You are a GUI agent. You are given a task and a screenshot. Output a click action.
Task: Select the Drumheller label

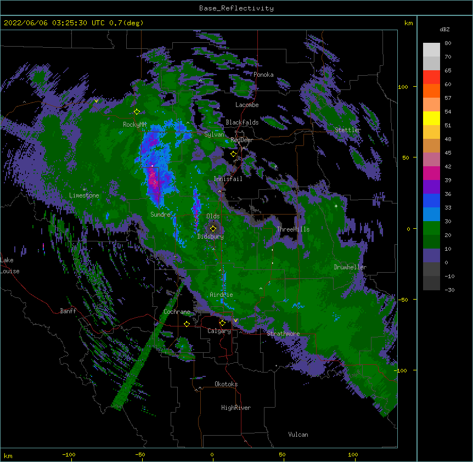(x=350, y=267)
